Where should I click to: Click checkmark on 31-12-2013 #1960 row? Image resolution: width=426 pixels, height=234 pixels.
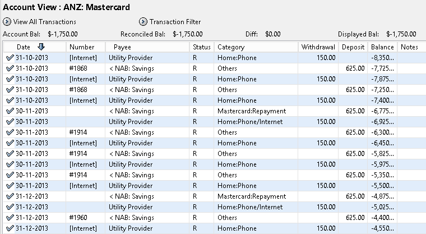10,218
